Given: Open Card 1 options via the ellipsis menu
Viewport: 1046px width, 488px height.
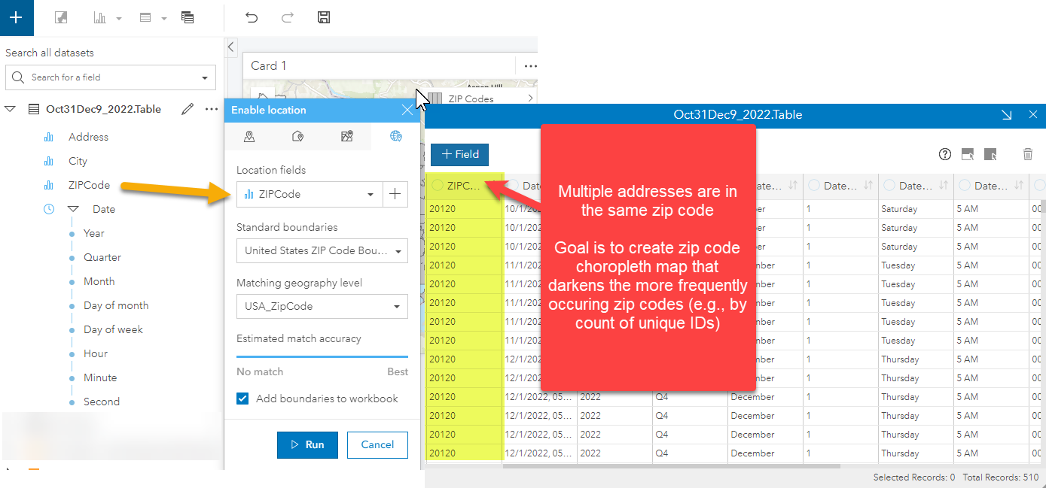Looking at the screenshot, I should 531,65.
